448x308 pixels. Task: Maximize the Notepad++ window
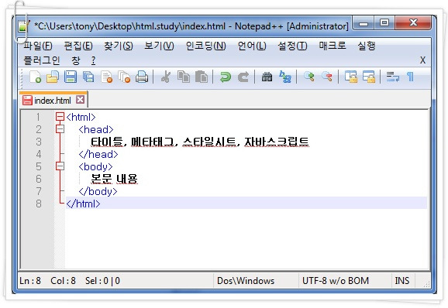(x=384, y=22)
